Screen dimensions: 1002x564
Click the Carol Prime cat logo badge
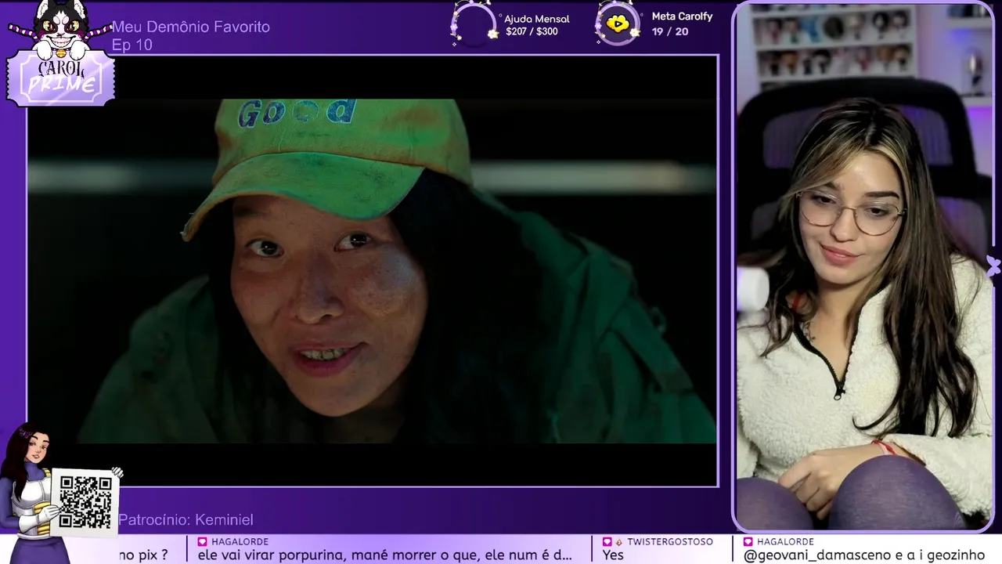click(x=61, y=55)
